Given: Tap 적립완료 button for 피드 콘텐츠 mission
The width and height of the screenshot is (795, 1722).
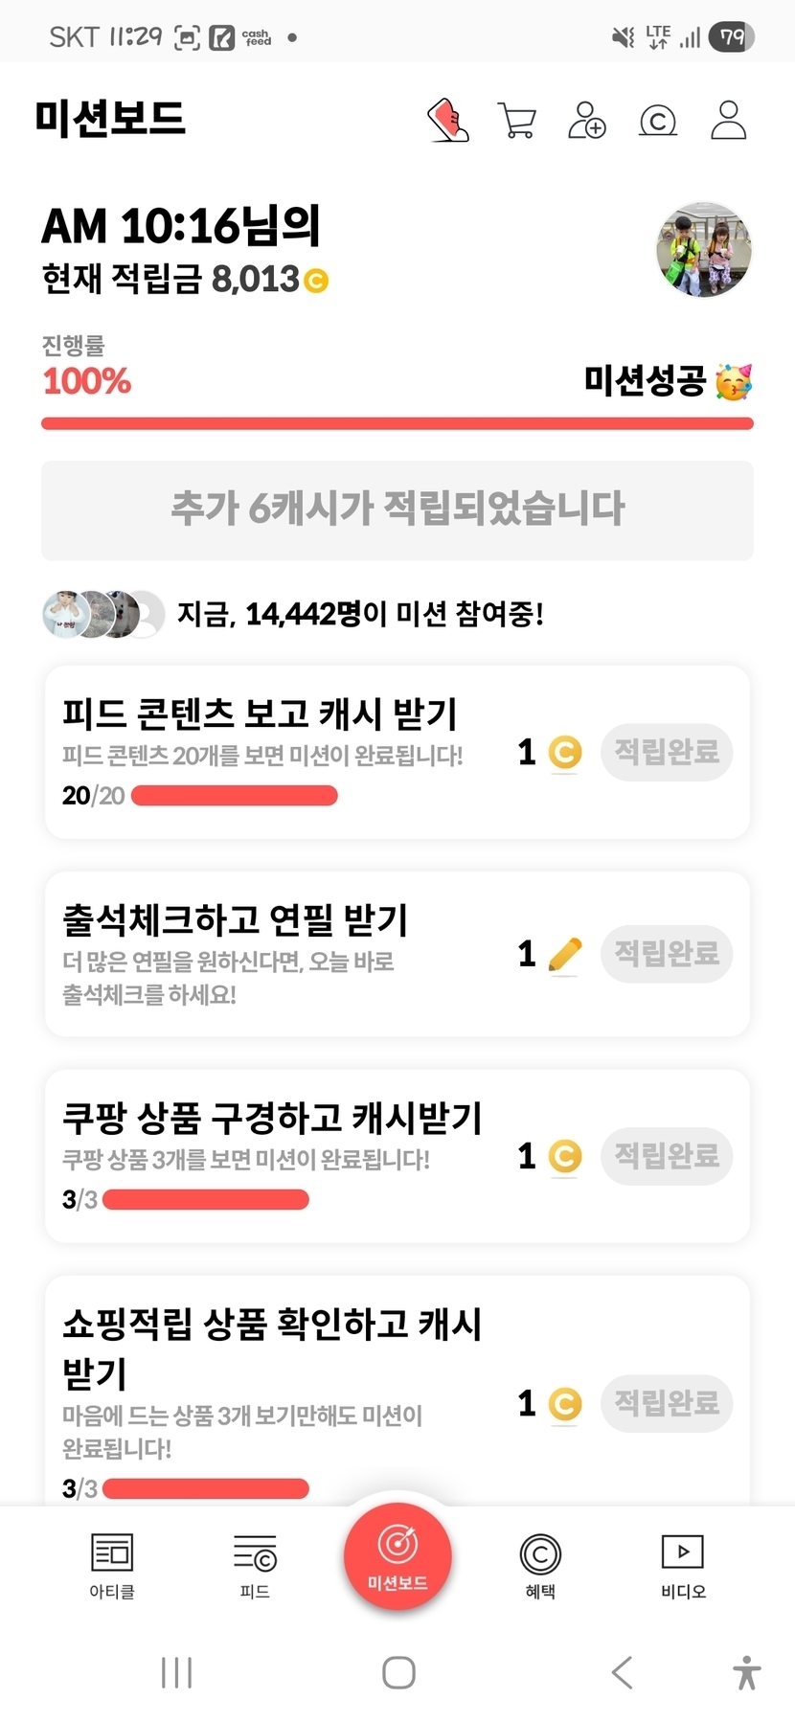Looking at the screenshot, I should pos(667,752).
